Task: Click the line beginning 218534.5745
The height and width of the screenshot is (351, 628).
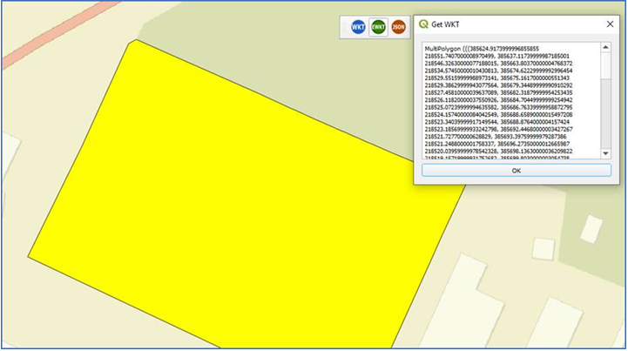Action: tap(498, 71)
